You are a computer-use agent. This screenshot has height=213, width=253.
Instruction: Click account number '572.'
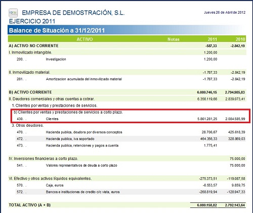[20, 192]
